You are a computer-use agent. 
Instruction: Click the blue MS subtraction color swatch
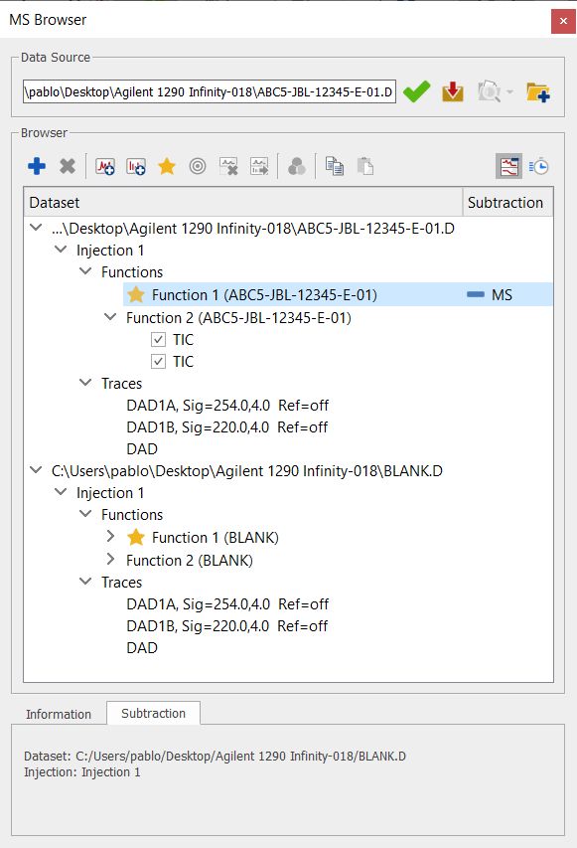pyautogui.click(x=476, y=294)
